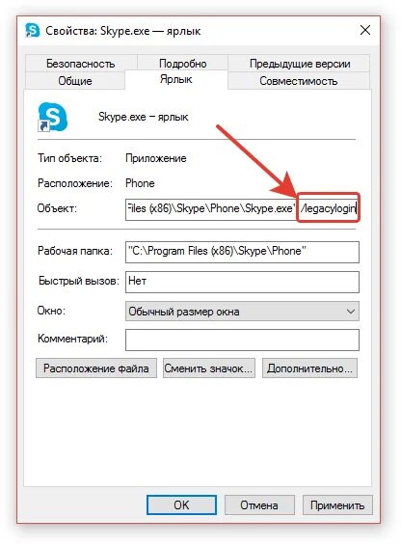Focus the Быстрый вызов field

(x=242, y=282)
